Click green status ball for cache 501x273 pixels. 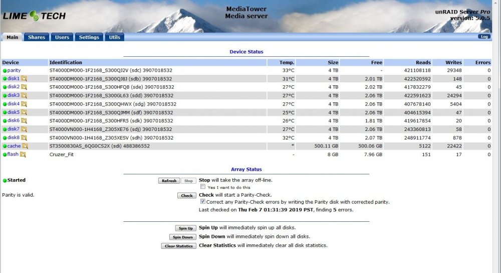[5, 146]
